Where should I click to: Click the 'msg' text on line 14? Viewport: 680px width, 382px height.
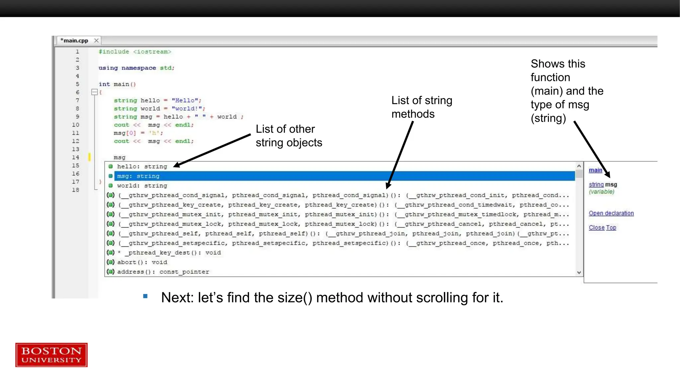tap(120, 158)
